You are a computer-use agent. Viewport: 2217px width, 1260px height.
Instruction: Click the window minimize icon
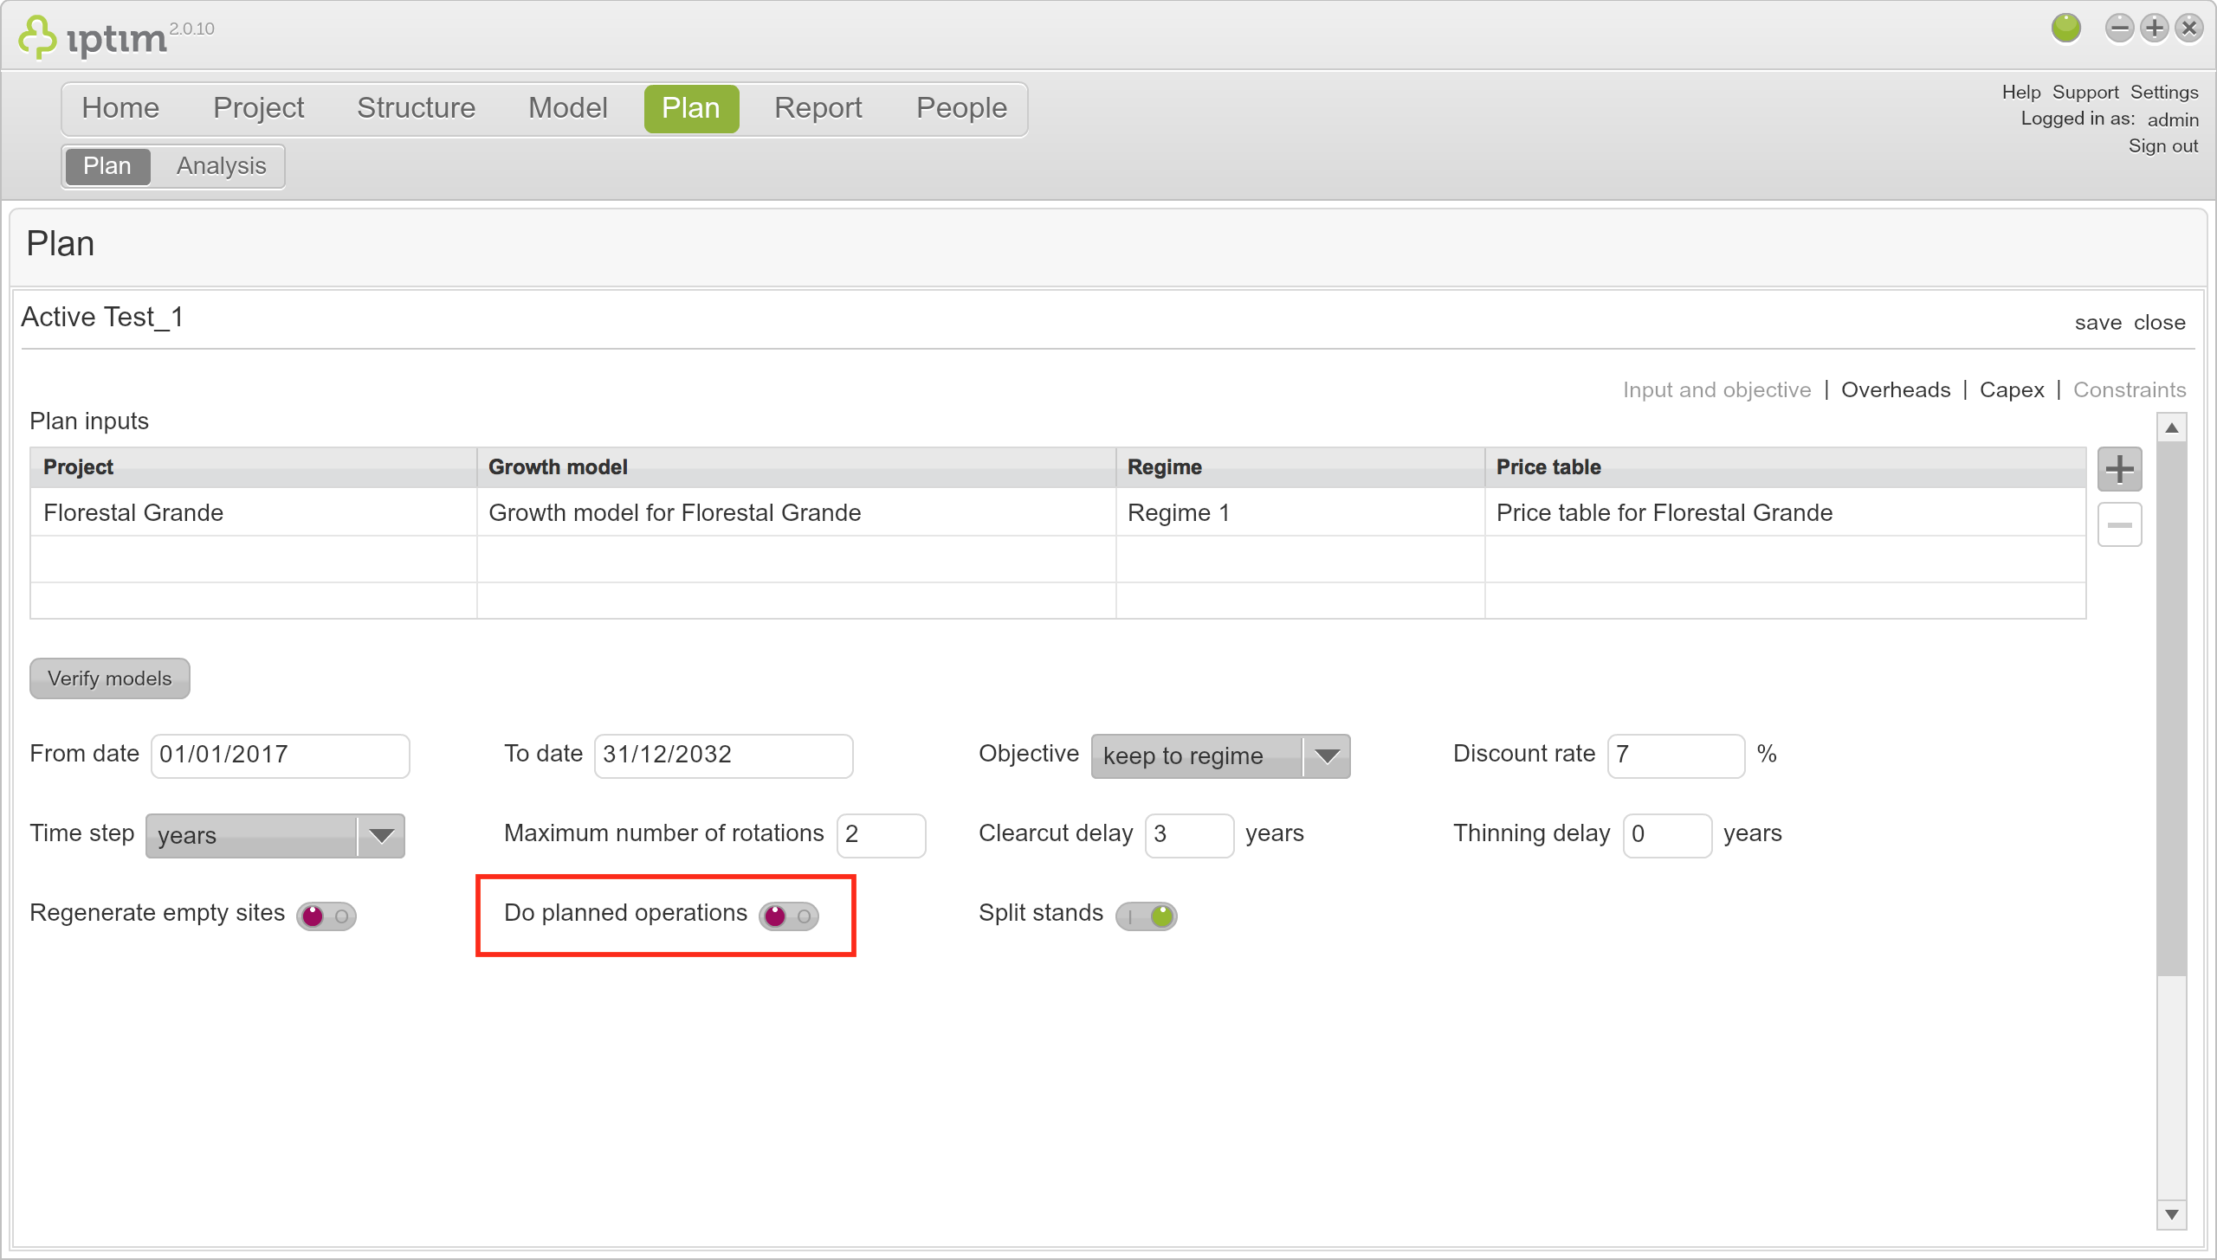[x=2119, y=29]
